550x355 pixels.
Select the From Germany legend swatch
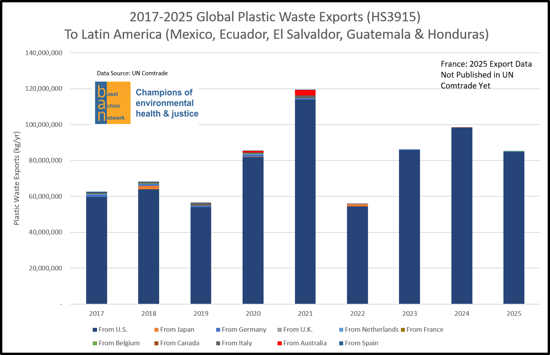click(218, 330)
